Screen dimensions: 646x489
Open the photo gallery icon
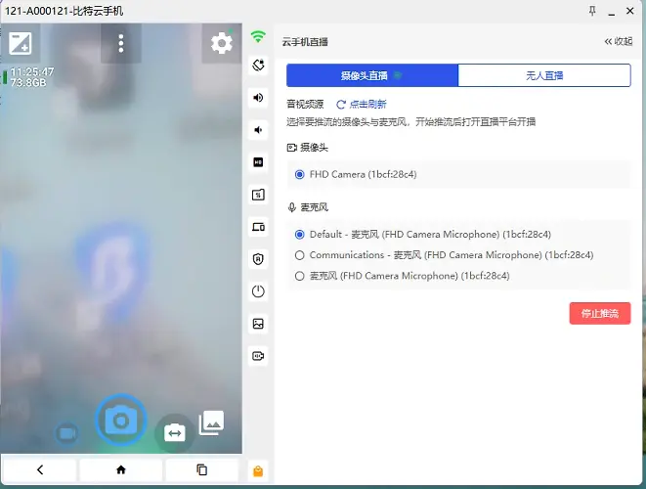211,422
